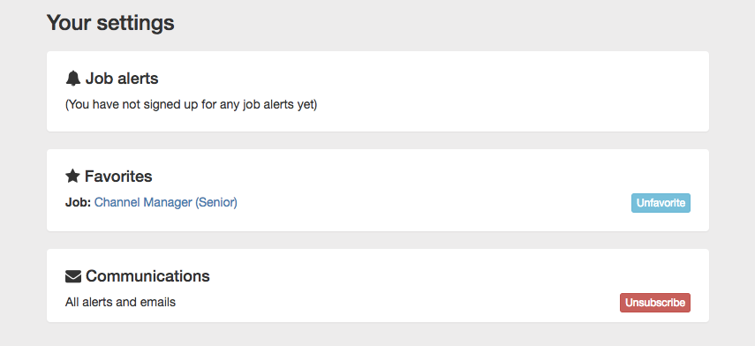This screenshot has width=755, height=346.
Task: Click blank area between Favorites link and Unfavorite
Action: click(434, 203)
